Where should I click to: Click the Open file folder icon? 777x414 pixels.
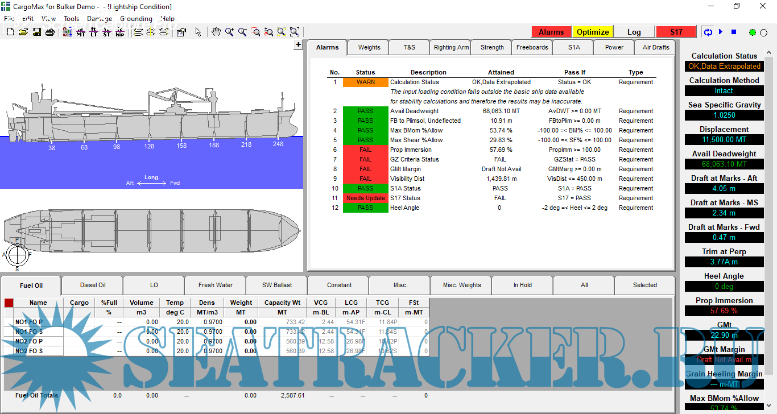coord(23,32)
